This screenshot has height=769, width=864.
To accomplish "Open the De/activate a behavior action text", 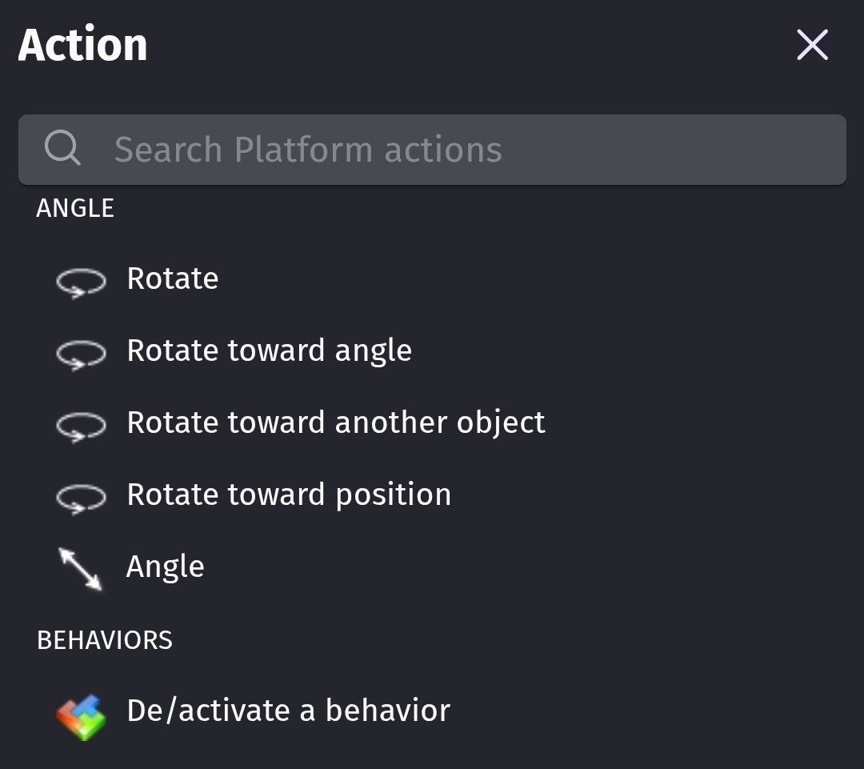I will point(288,711).
